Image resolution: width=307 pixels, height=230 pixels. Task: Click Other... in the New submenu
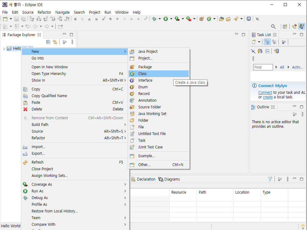point(159,165)
